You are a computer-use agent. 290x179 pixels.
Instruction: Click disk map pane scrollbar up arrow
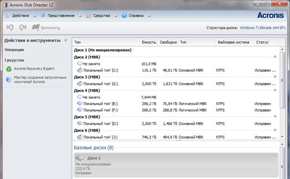[x=282, y=144]
